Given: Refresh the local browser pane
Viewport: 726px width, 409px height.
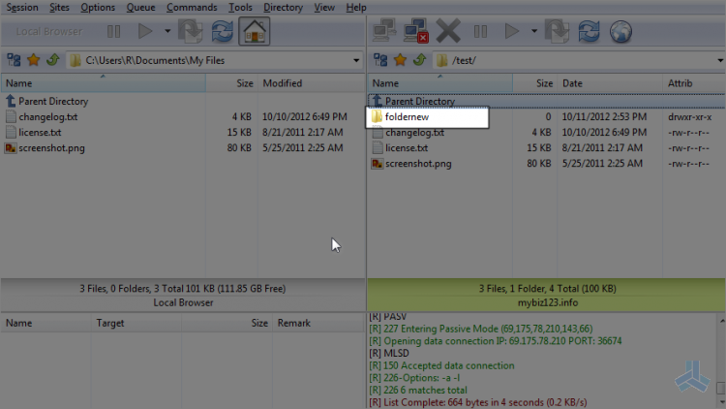Looking at the screenshot, I should tap(223, 31).
